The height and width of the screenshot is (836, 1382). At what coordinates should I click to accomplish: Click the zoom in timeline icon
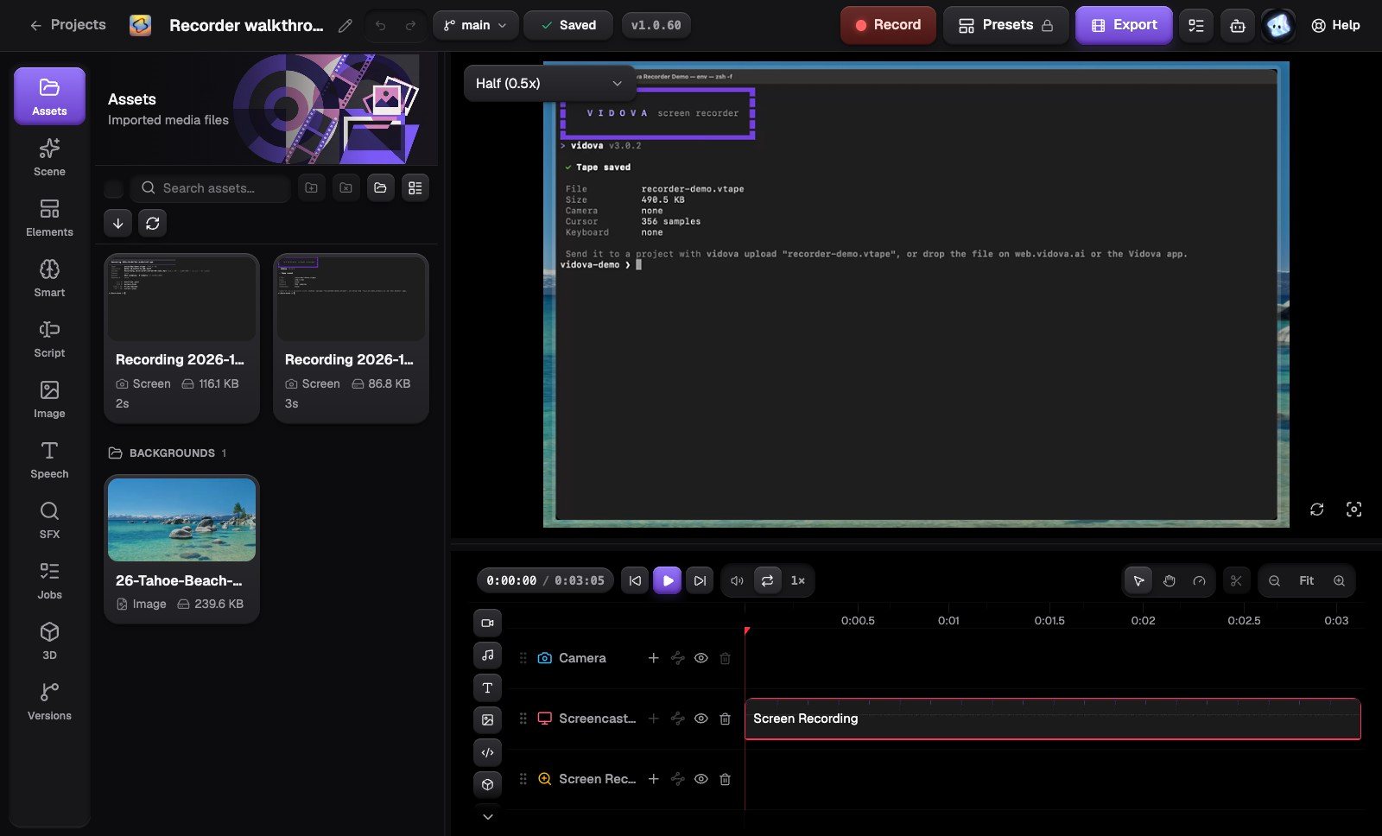(1339, 581)
